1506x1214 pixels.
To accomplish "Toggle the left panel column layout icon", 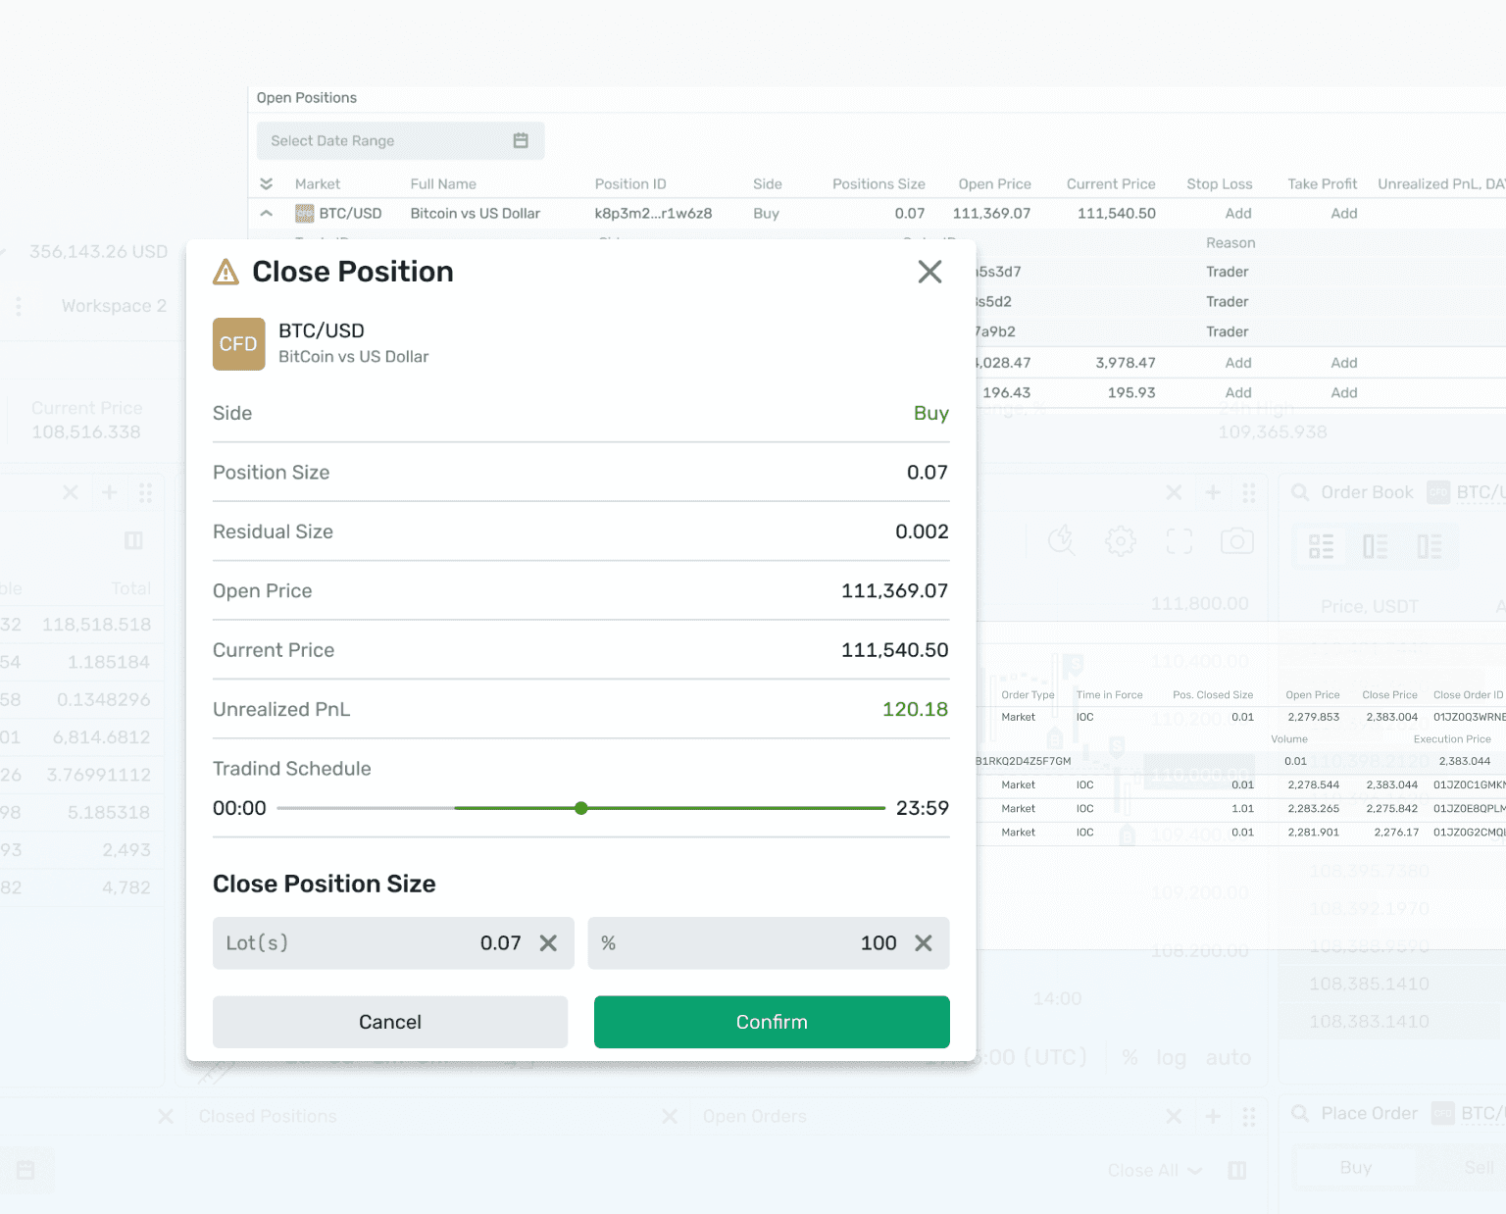I will click(134, 540).
